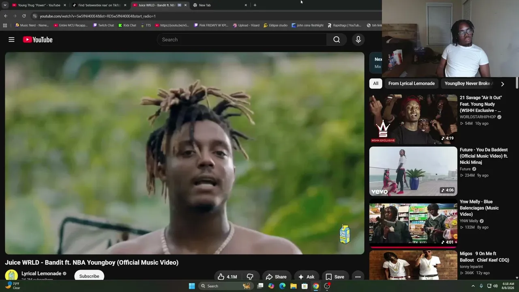Image resolution: width=519 pixels, height=292 pixels.
Task: Open the volume control in system tray
Action: (x=496, y=286)
